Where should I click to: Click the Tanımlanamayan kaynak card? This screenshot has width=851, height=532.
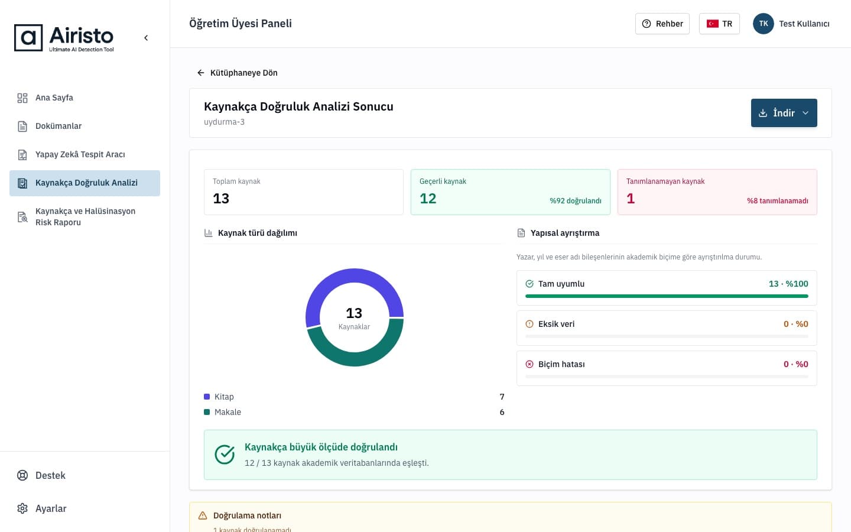pos(717,192)
